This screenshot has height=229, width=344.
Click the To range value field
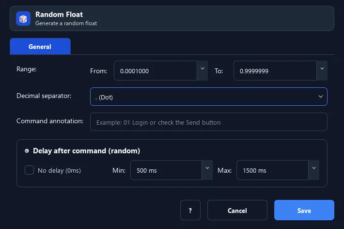point(275,71)
